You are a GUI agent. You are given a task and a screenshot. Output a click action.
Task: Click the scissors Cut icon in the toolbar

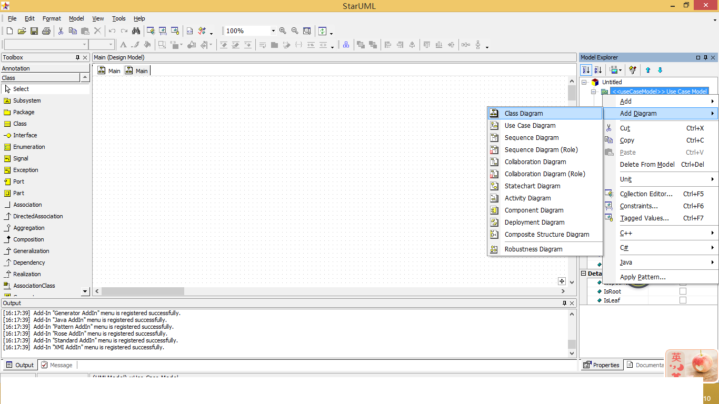coord(61,31)
